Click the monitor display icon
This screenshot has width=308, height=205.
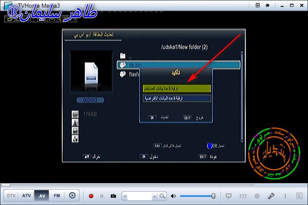coord(228,196)
